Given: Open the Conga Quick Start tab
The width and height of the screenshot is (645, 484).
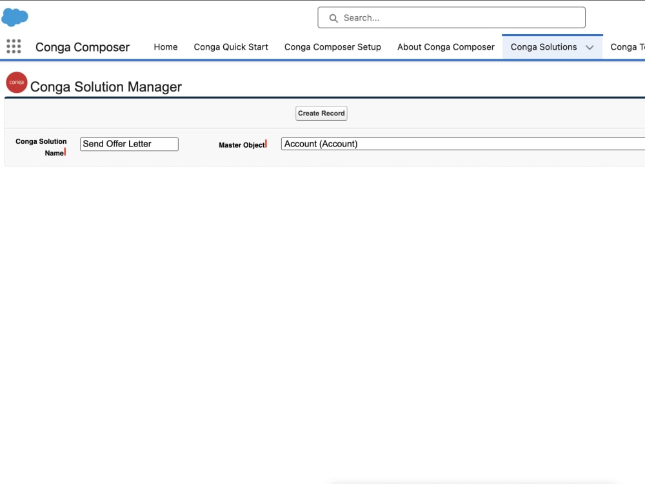Looking at the screenshot, I should click(231, 46).
